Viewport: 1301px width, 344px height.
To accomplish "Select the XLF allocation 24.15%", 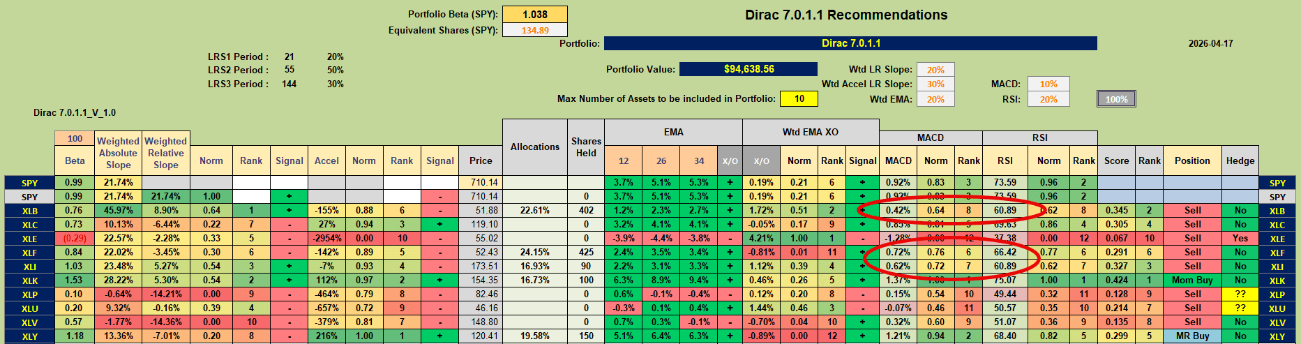I will pyautogui.click(x=535, y=252).
